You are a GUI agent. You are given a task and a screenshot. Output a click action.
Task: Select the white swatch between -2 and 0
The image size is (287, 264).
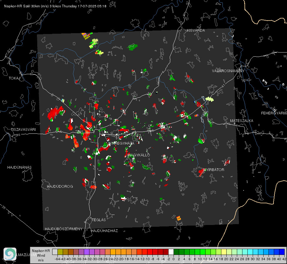tap(171, 252)
